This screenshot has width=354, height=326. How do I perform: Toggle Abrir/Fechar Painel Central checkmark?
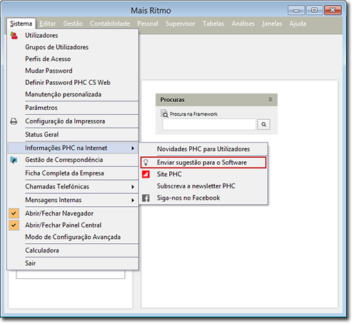tap(14, 225)
